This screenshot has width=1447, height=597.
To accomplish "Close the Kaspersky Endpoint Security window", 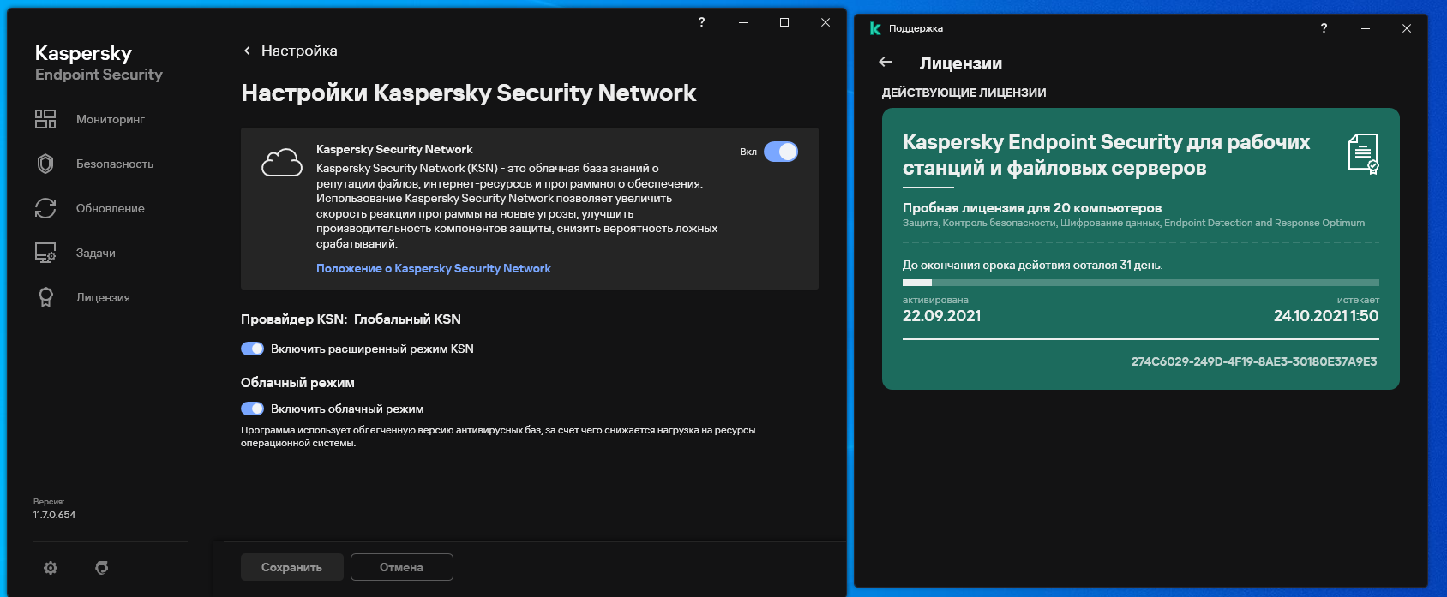I will click(826, 22).
